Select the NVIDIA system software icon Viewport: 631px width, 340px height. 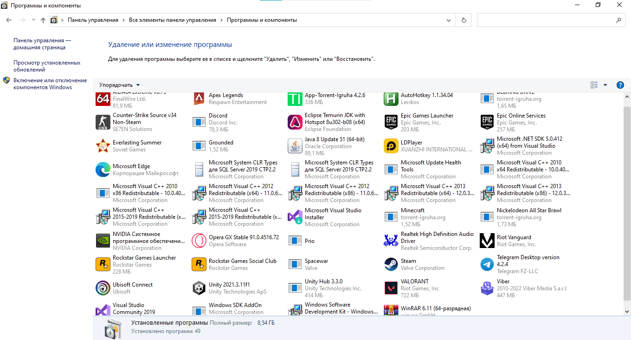click(x=103, y=241)
